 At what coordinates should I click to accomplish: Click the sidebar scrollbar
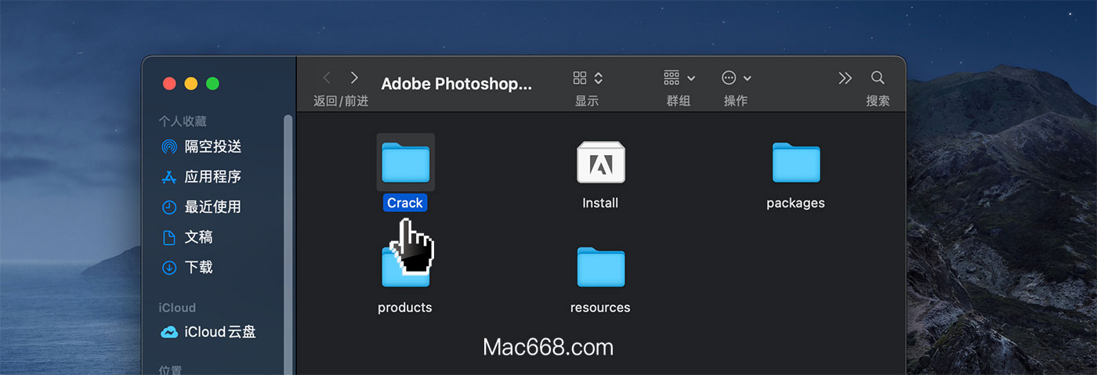pyautogui.click(x=288, y=245)
